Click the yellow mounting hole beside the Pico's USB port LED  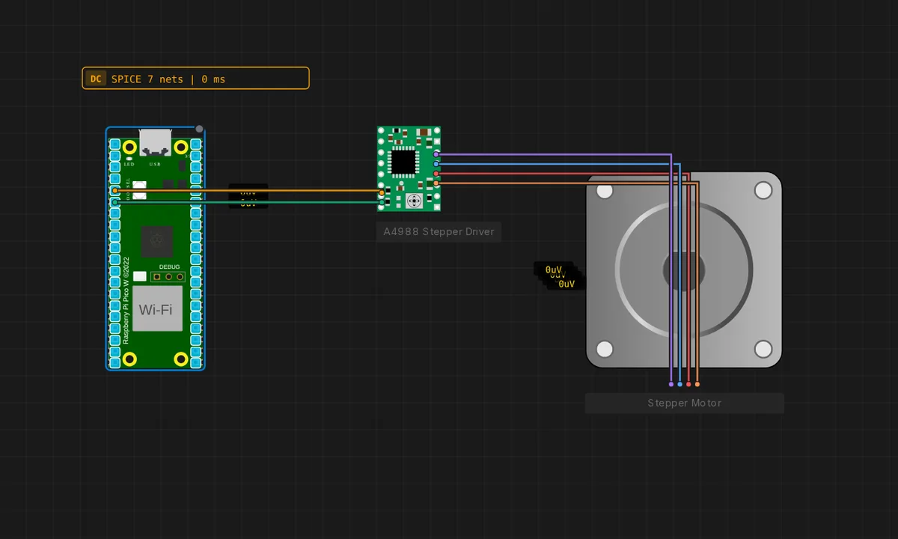tap(129, 147)
